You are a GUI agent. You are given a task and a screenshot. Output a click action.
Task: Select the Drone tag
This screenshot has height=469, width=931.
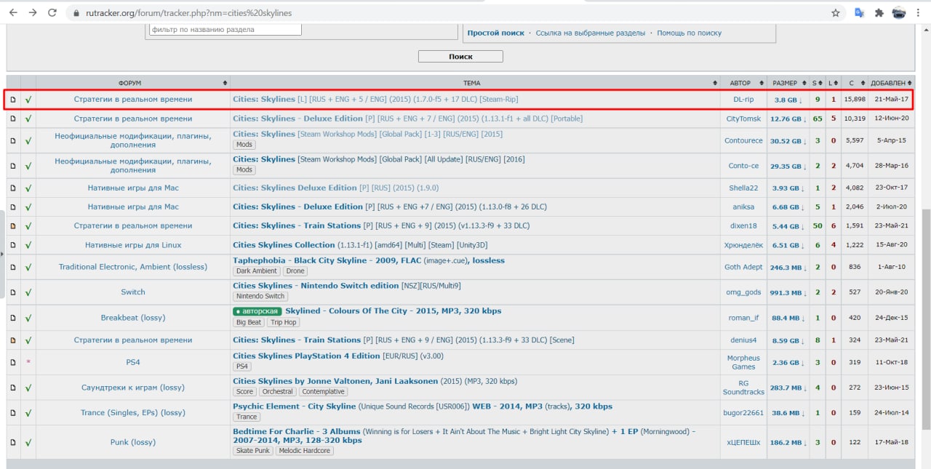click(x=295, y=271)
